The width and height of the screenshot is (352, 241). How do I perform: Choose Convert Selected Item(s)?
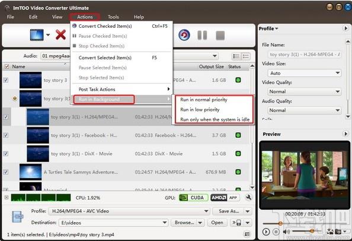pyautogui.click(x=121, y=57)
